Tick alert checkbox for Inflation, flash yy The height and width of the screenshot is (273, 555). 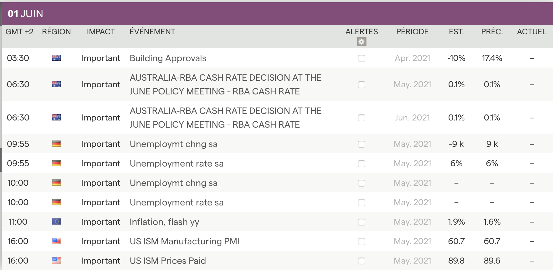(362, 222)
